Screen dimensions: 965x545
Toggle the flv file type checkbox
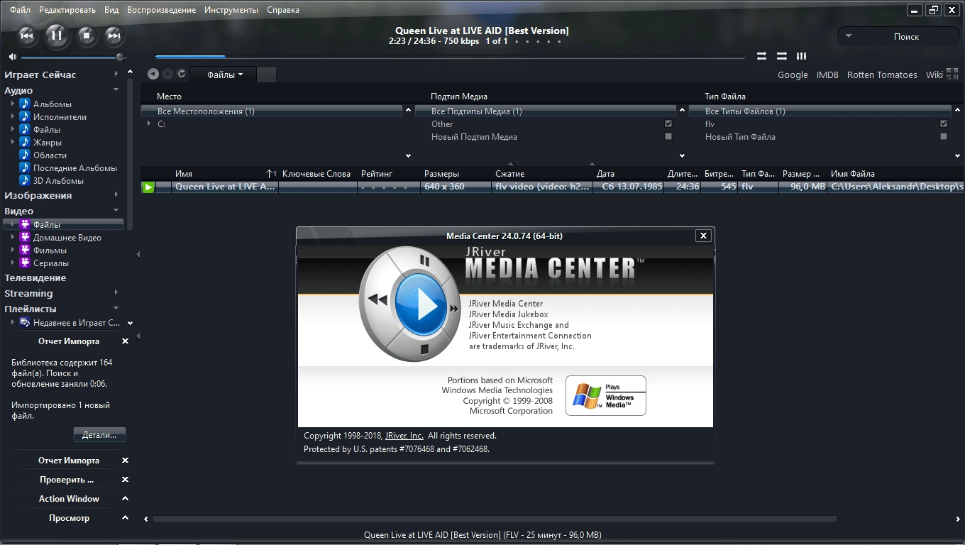[944, 123]
